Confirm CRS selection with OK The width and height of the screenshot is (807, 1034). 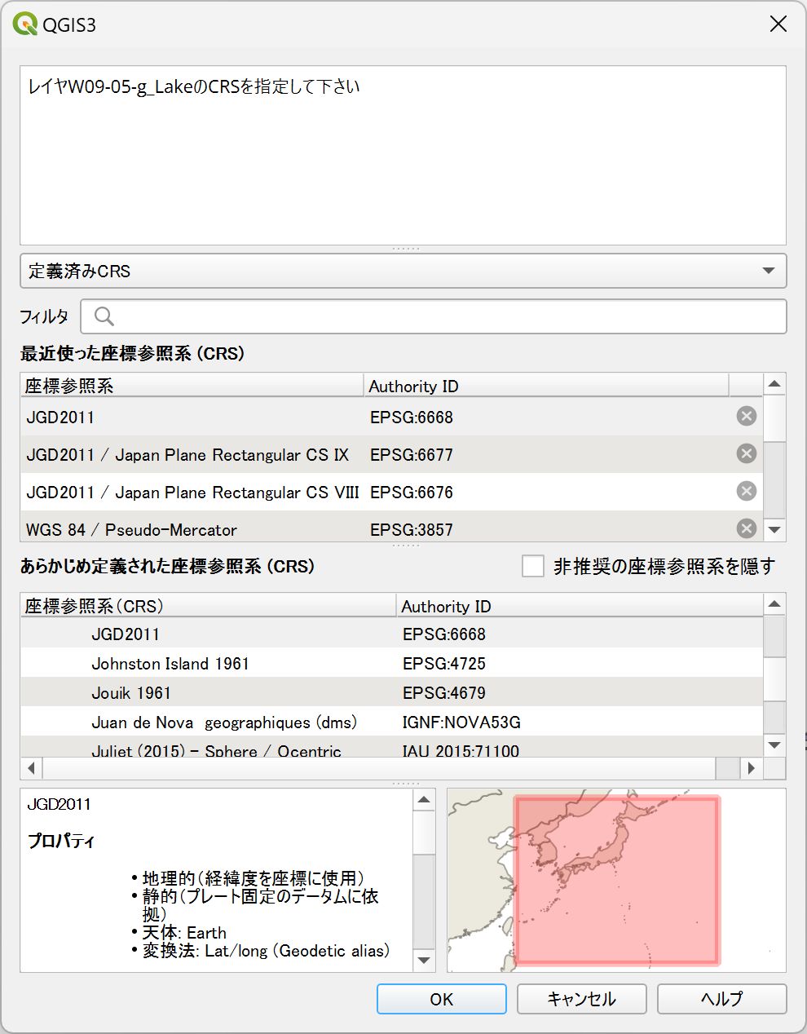442,999
